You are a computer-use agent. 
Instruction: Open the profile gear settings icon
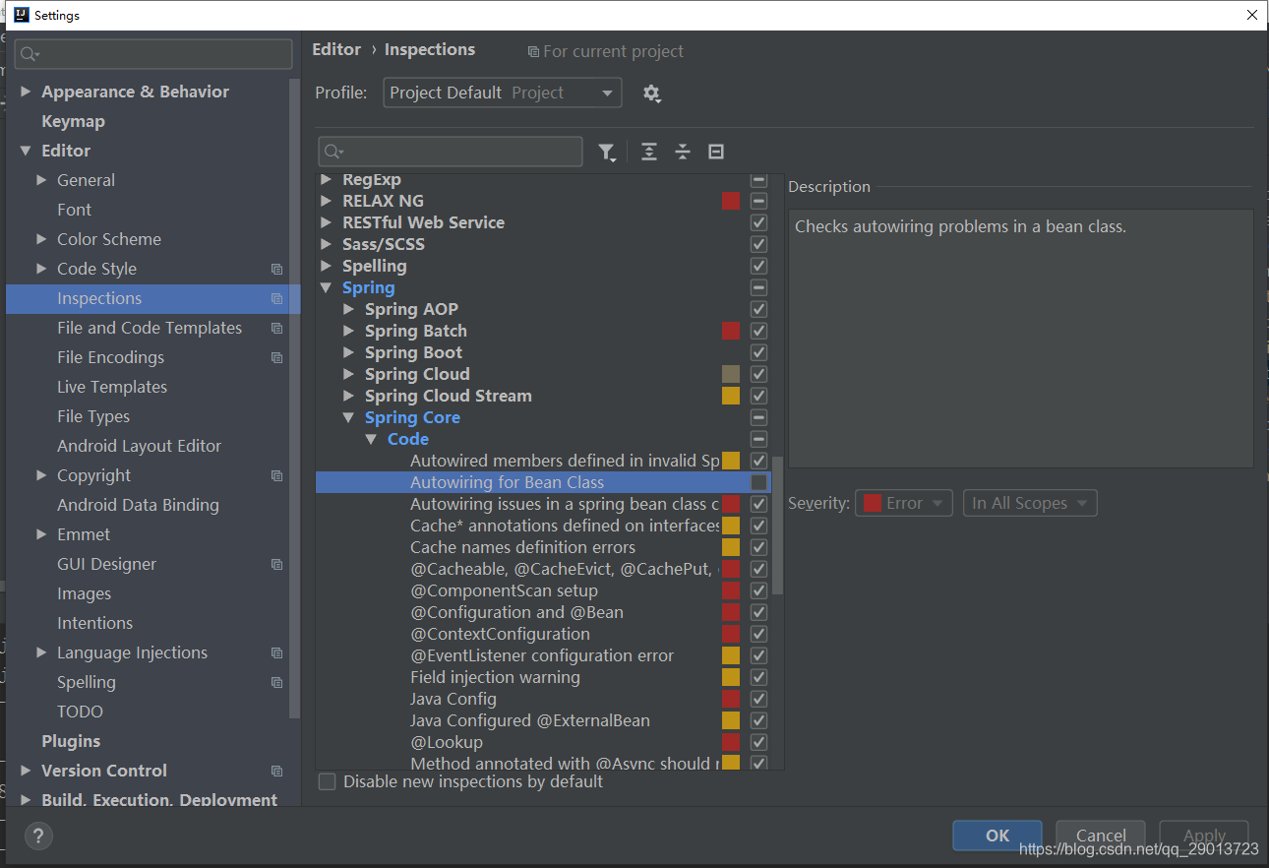[651, 93]
